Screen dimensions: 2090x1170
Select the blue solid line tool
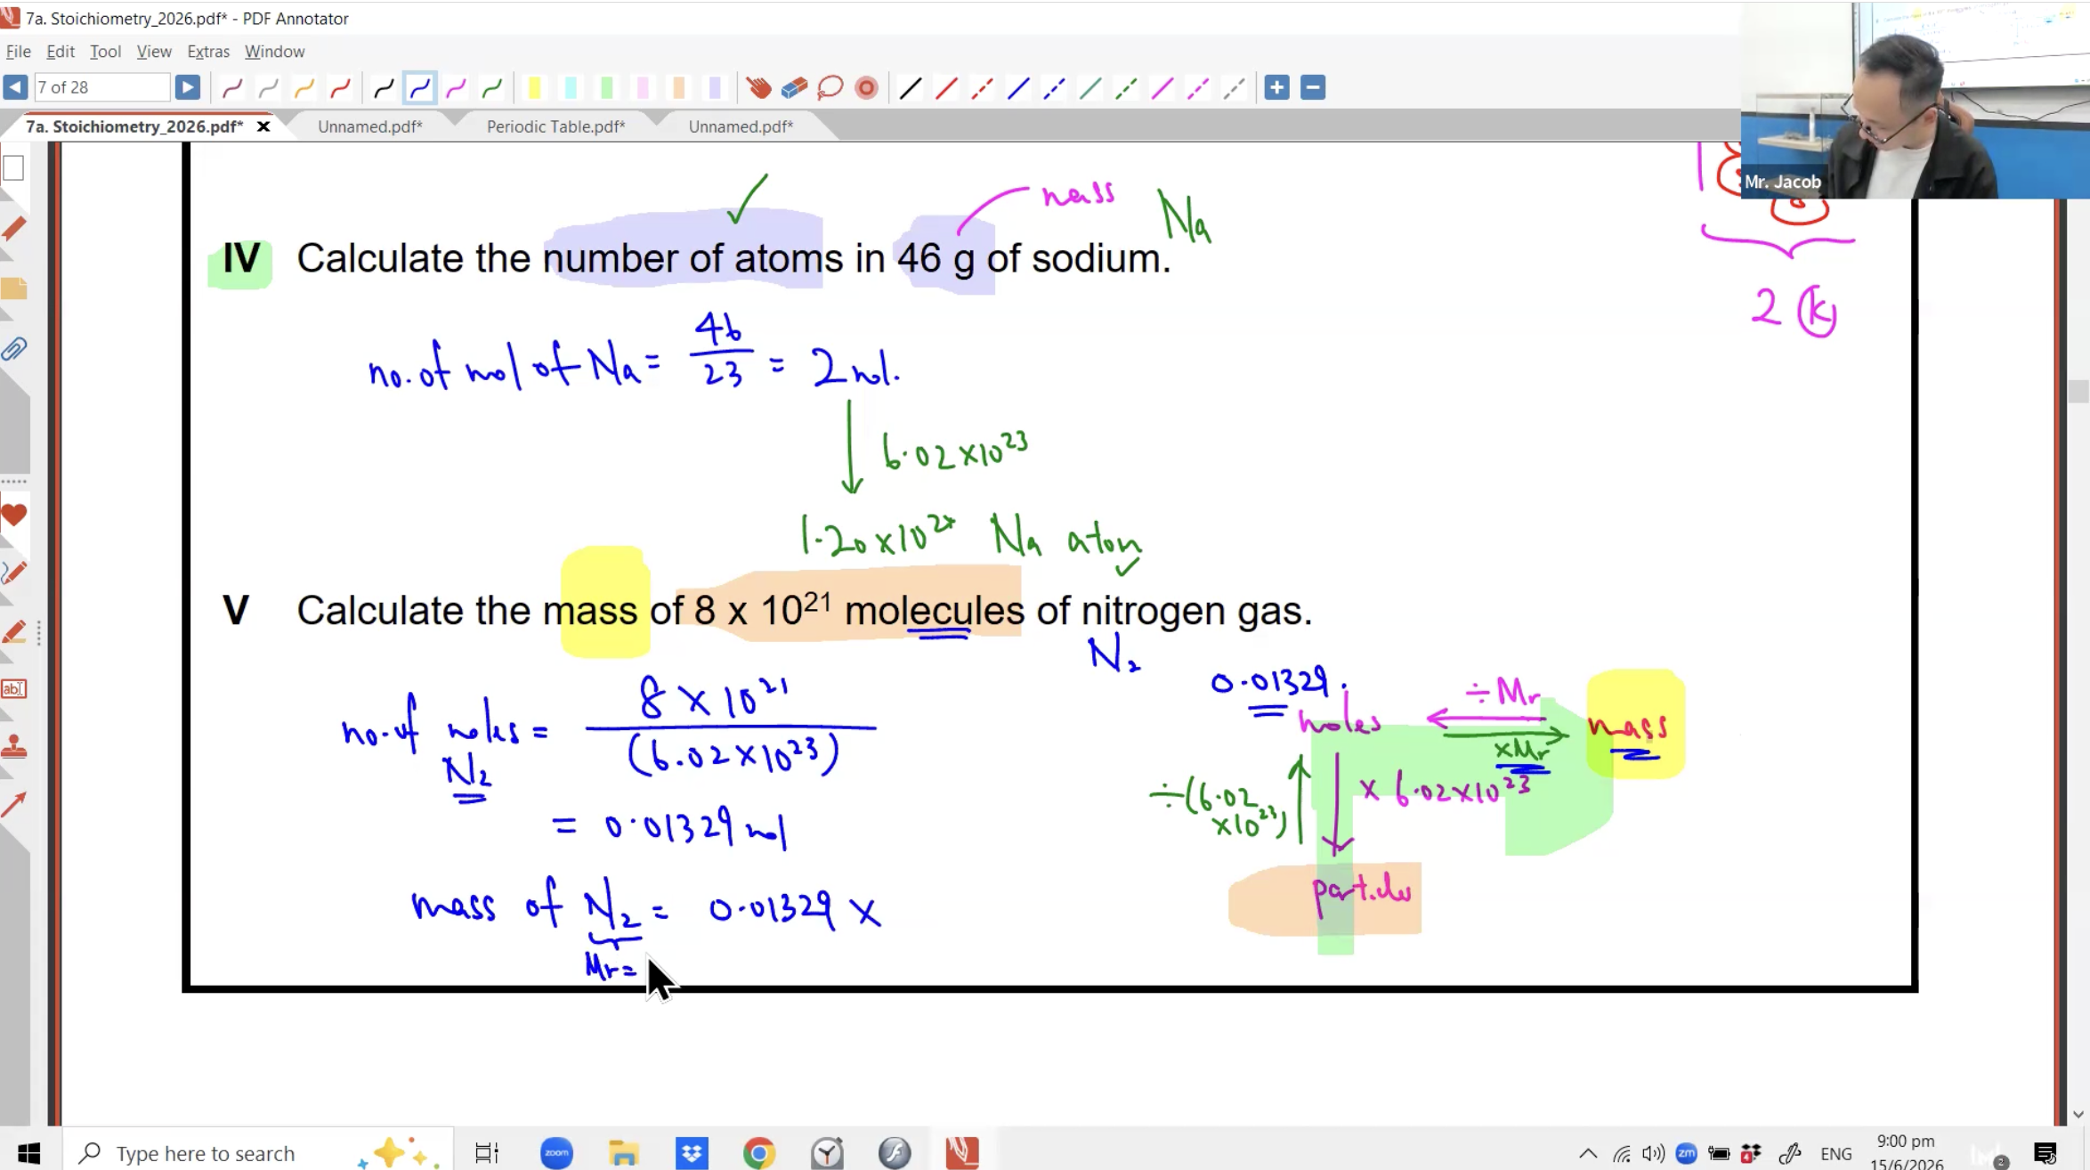point(1018,87)
